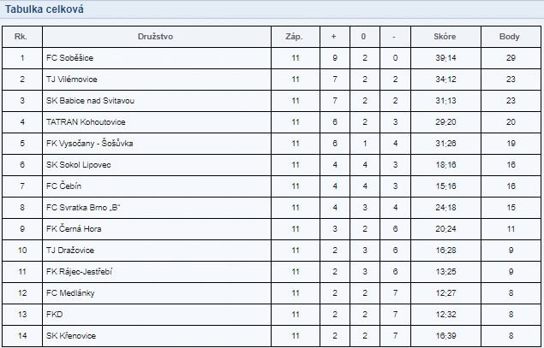
Task: Open team FC Soběšice
Action: (69, 58)
